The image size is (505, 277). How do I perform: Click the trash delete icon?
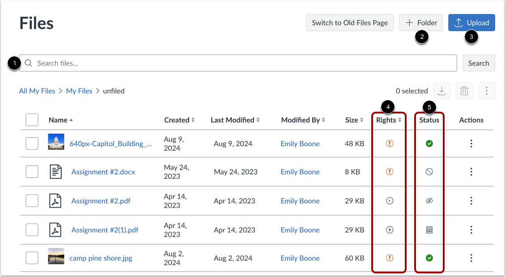[464, 91]
